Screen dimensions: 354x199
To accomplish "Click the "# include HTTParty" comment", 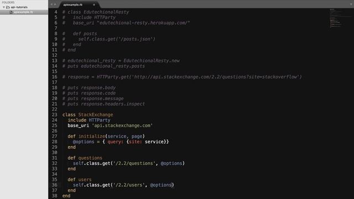I will coord(89,17).
